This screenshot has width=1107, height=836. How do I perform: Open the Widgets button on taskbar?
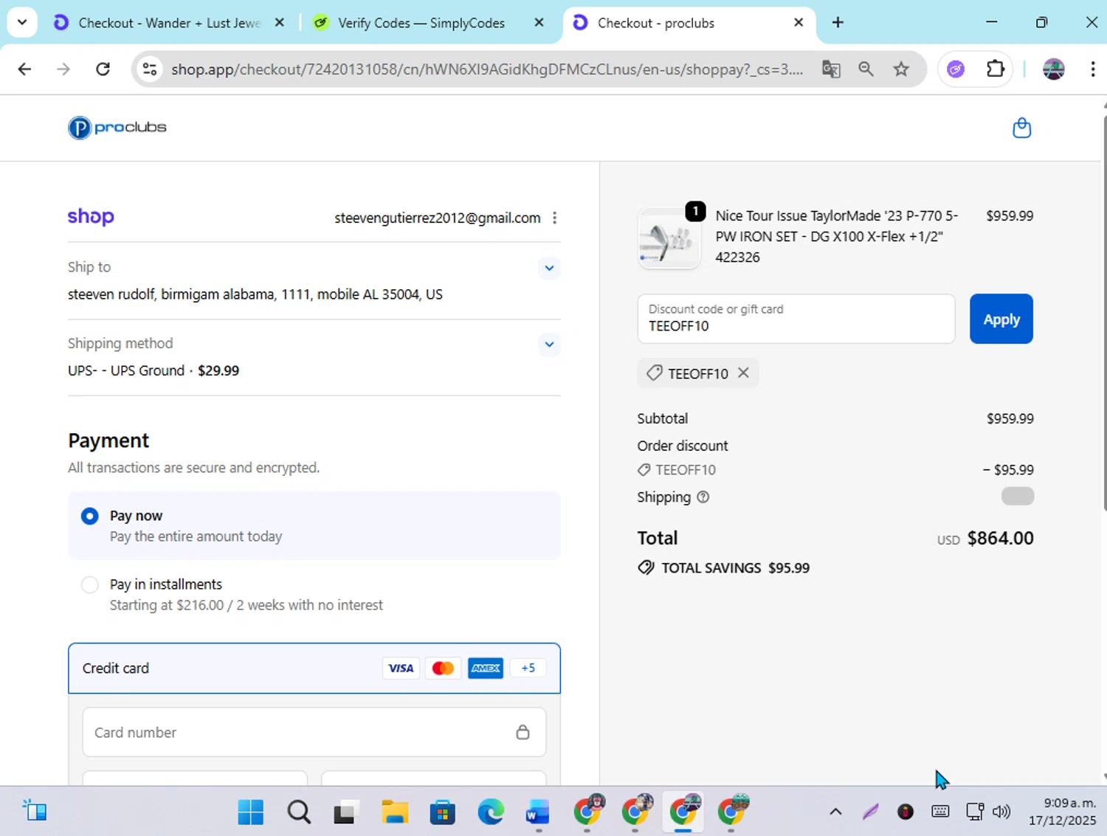[x=35, y=812]
